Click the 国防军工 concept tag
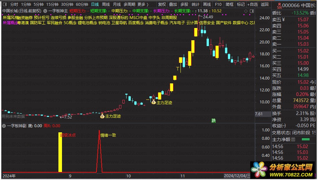 [x=38, y=23]
